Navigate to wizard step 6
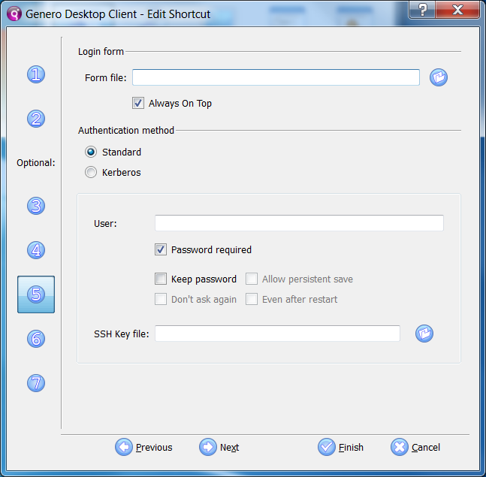Viewport: 486px width, 477px height. [36, 339]
